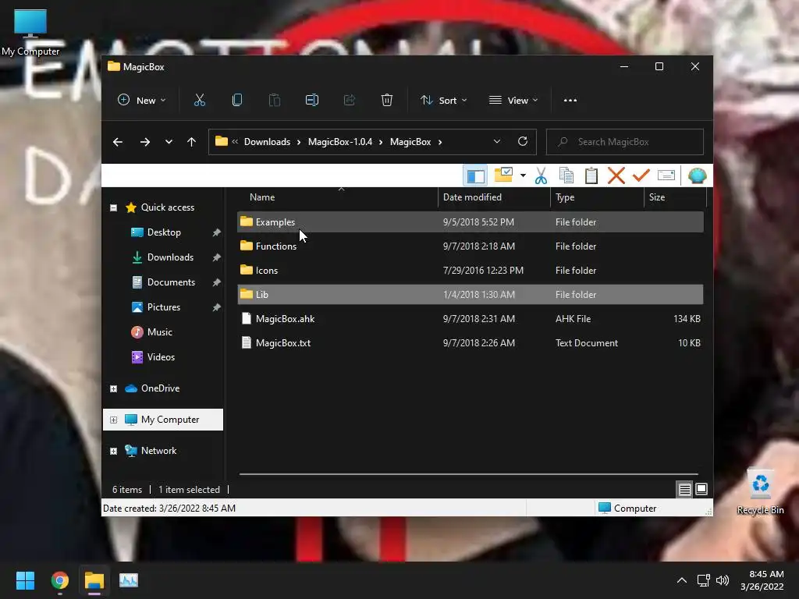Open the recent locations chevron dropdown
The height and width of the screenshot is (599, 799).
point(169,142)
